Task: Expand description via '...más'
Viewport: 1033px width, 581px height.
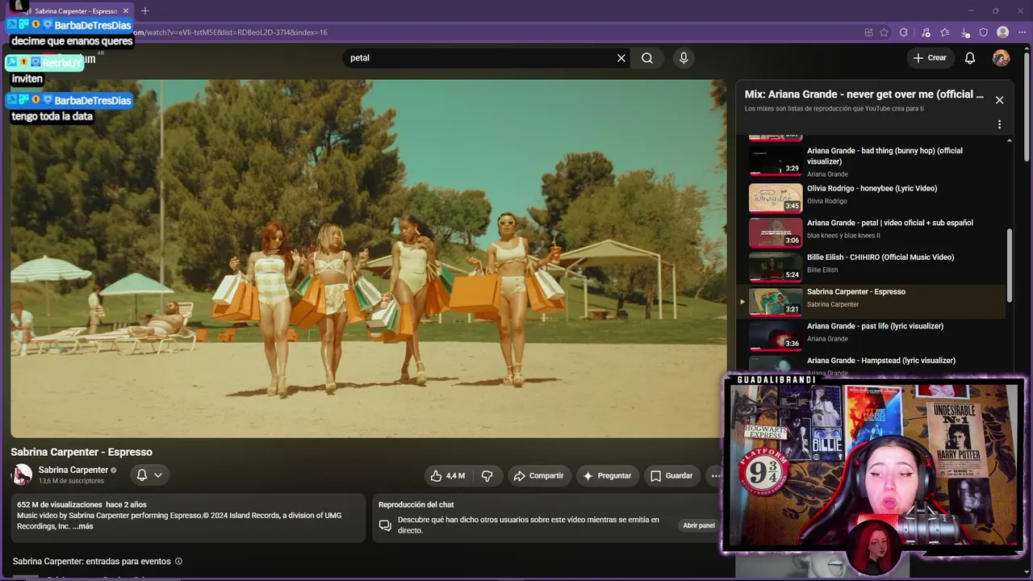Action: click(84, 526)
